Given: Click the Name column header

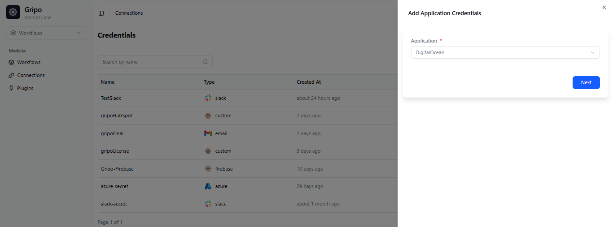Looking at the screenshot, I should 108,82.
